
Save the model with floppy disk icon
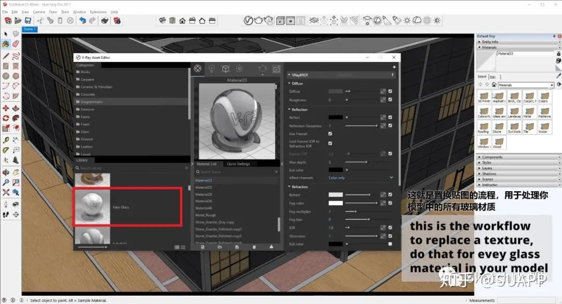coord(28,20)
